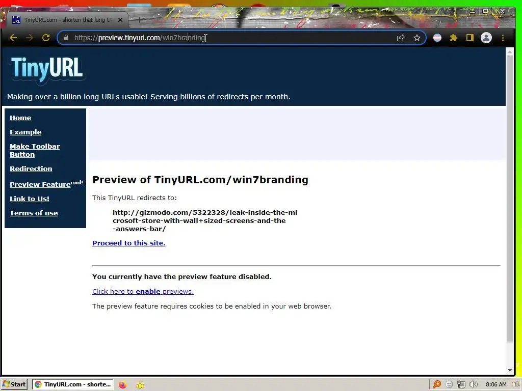Open the profile avatar menu
Viewport: 522px width, 391px height.
[x=486, y=38]
